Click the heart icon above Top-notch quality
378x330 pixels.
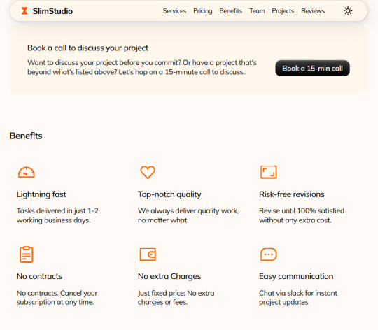148,173
